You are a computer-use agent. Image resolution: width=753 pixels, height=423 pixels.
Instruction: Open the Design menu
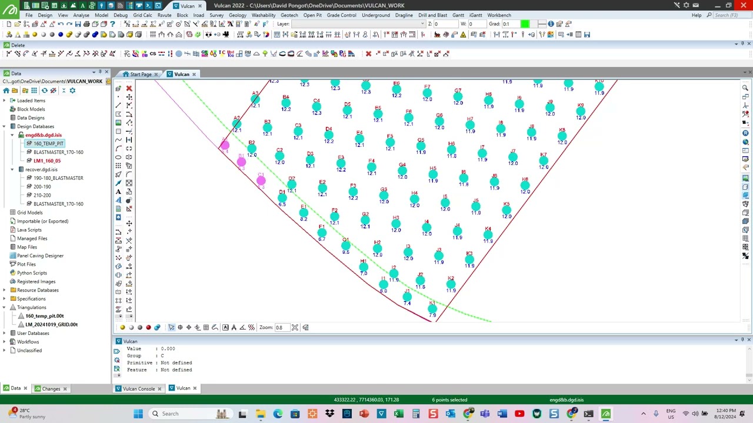click(45, 15)
